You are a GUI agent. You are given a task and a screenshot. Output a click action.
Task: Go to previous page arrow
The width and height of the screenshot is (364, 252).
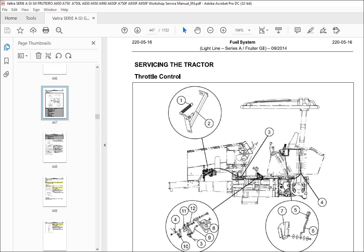125,30
